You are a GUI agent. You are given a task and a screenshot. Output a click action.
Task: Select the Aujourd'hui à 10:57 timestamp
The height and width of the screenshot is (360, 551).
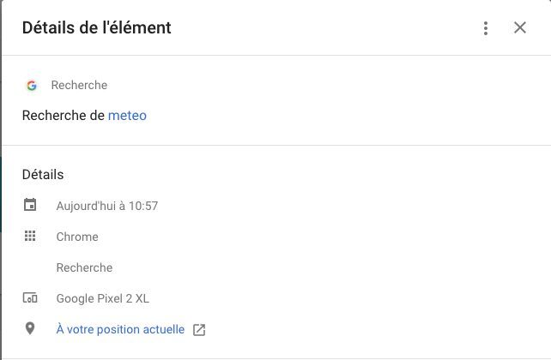click(107, 206)
